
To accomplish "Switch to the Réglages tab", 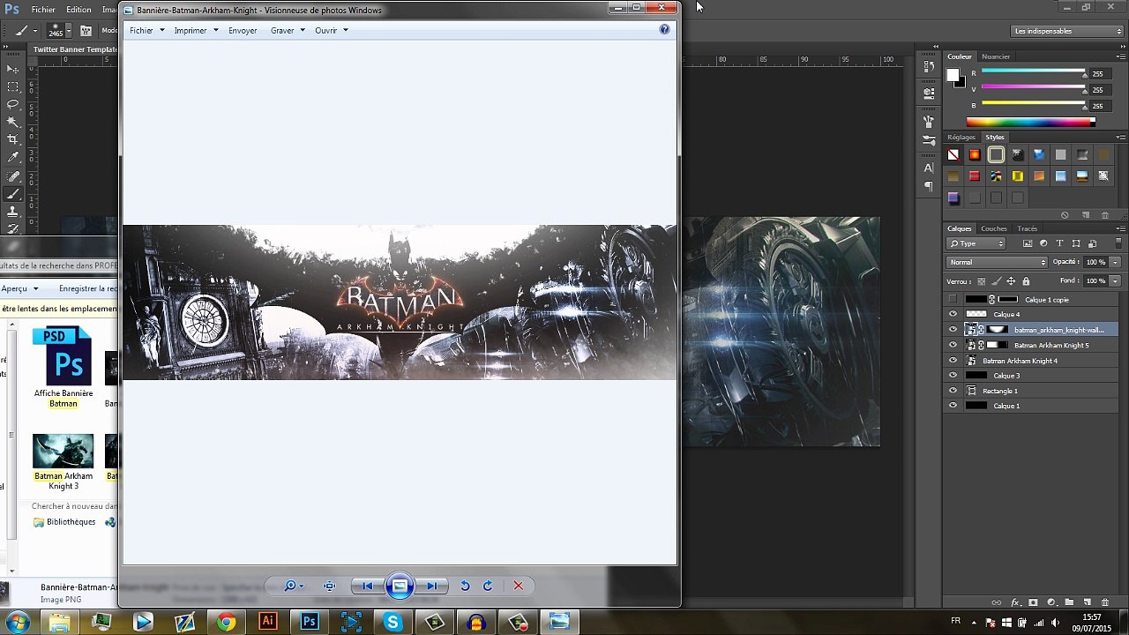I will point(961,138).
